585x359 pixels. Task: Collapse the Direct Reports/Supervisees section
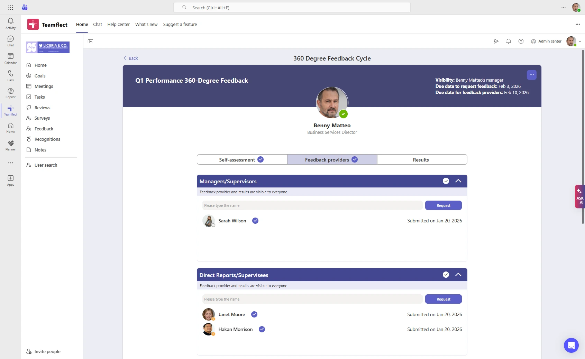(x=458, y=274)
